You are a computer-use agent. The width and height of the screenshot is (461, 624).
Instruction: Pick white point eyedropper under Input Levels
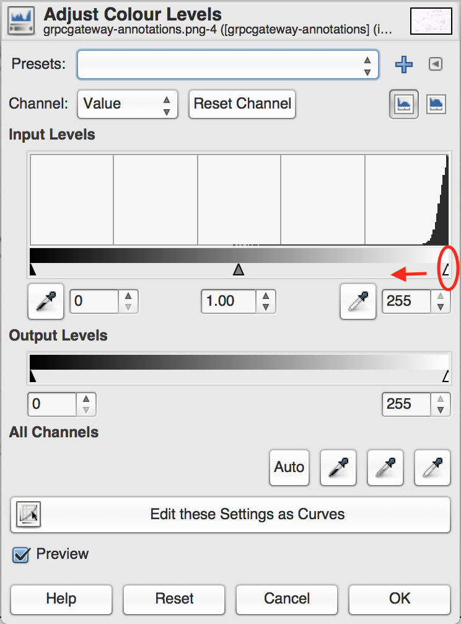click(358, 301)
